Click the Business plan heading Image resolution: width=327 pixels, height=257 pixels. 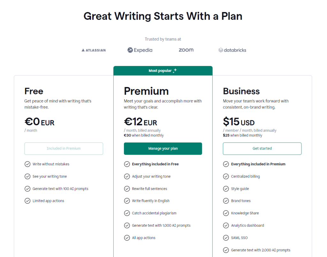241,91
